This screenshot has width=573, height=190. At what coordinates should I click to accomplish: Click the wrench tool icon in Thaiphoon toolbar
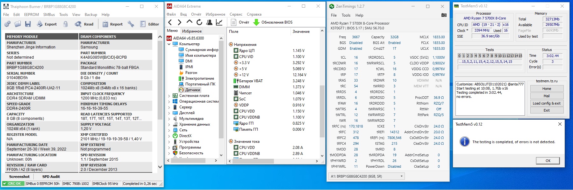point(131,24)
